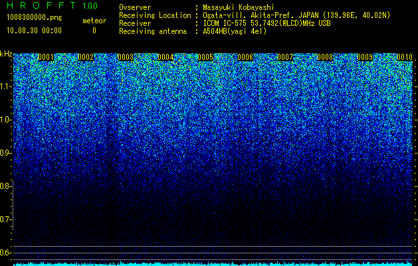Click the ICOM IC-575 receiver value

(x=266, y=23)
